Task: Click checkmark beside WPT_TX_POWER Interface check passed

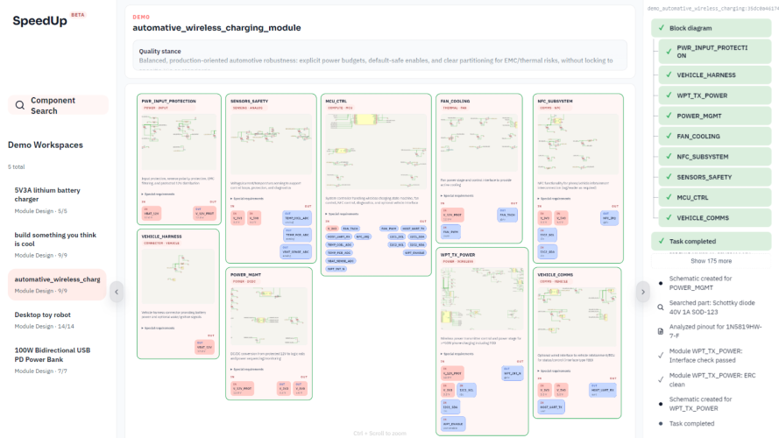Action: click(x=661, y=354)
